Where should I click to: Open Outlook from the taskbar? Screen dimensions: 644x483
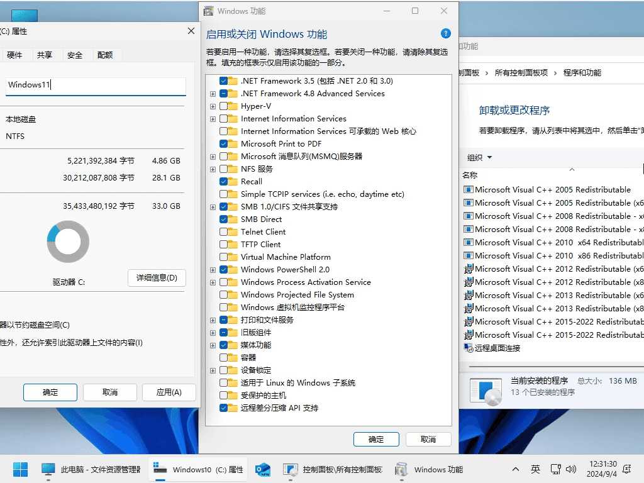[262, 469]
